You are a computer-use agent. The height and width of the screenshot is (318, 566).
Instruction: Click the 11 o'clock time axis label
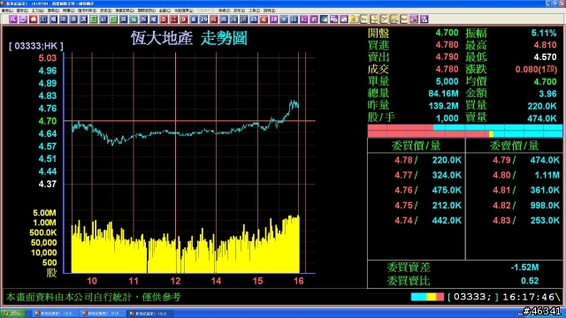tap(134, 281)
